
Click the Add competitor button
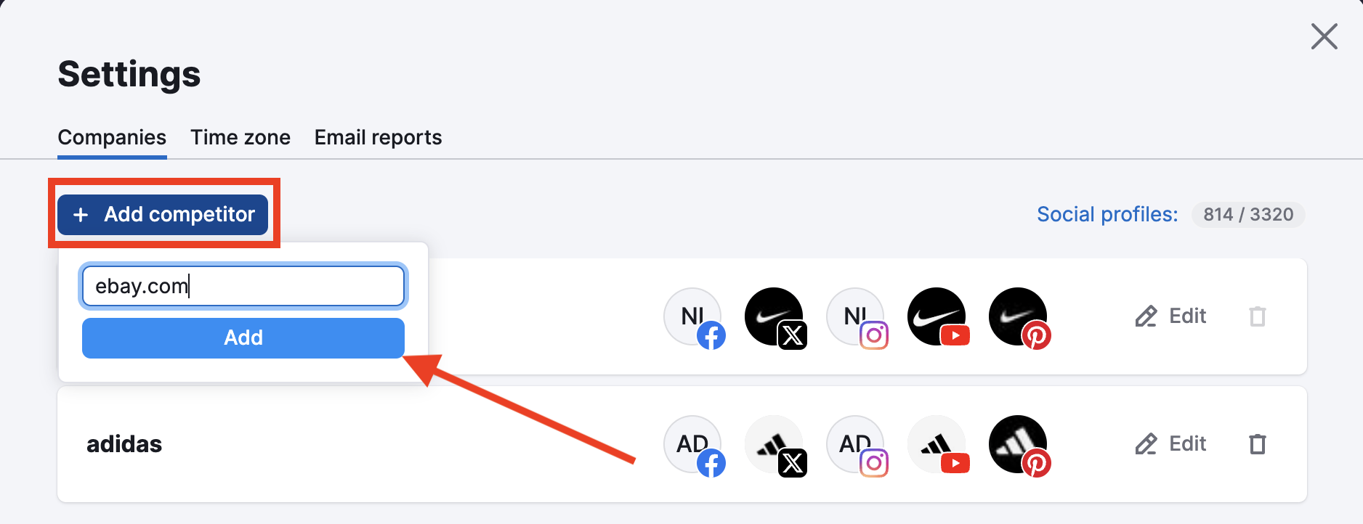click(x=163, y=214)
